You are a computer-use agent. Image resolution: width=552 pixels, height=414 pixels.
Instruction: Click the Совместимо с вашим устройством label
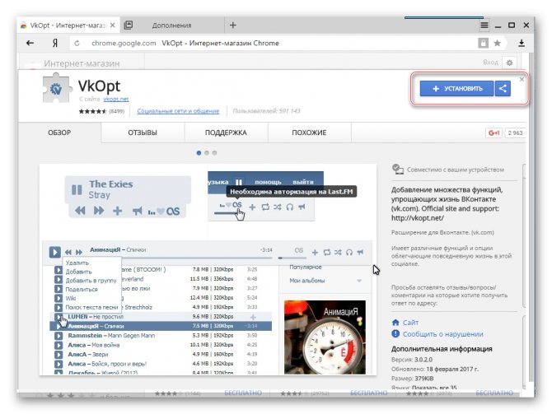[455, 170]
